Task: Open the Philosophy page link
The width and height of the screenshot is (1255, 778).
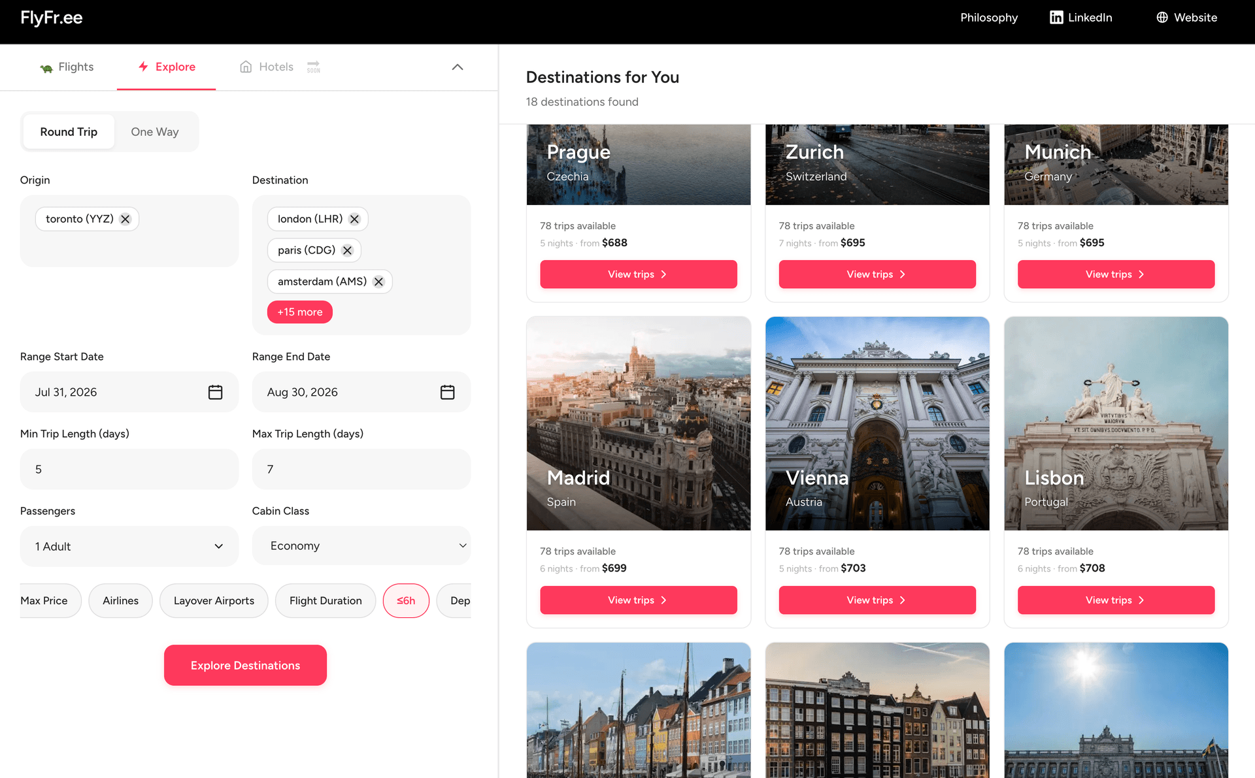Action: [989, 18]
